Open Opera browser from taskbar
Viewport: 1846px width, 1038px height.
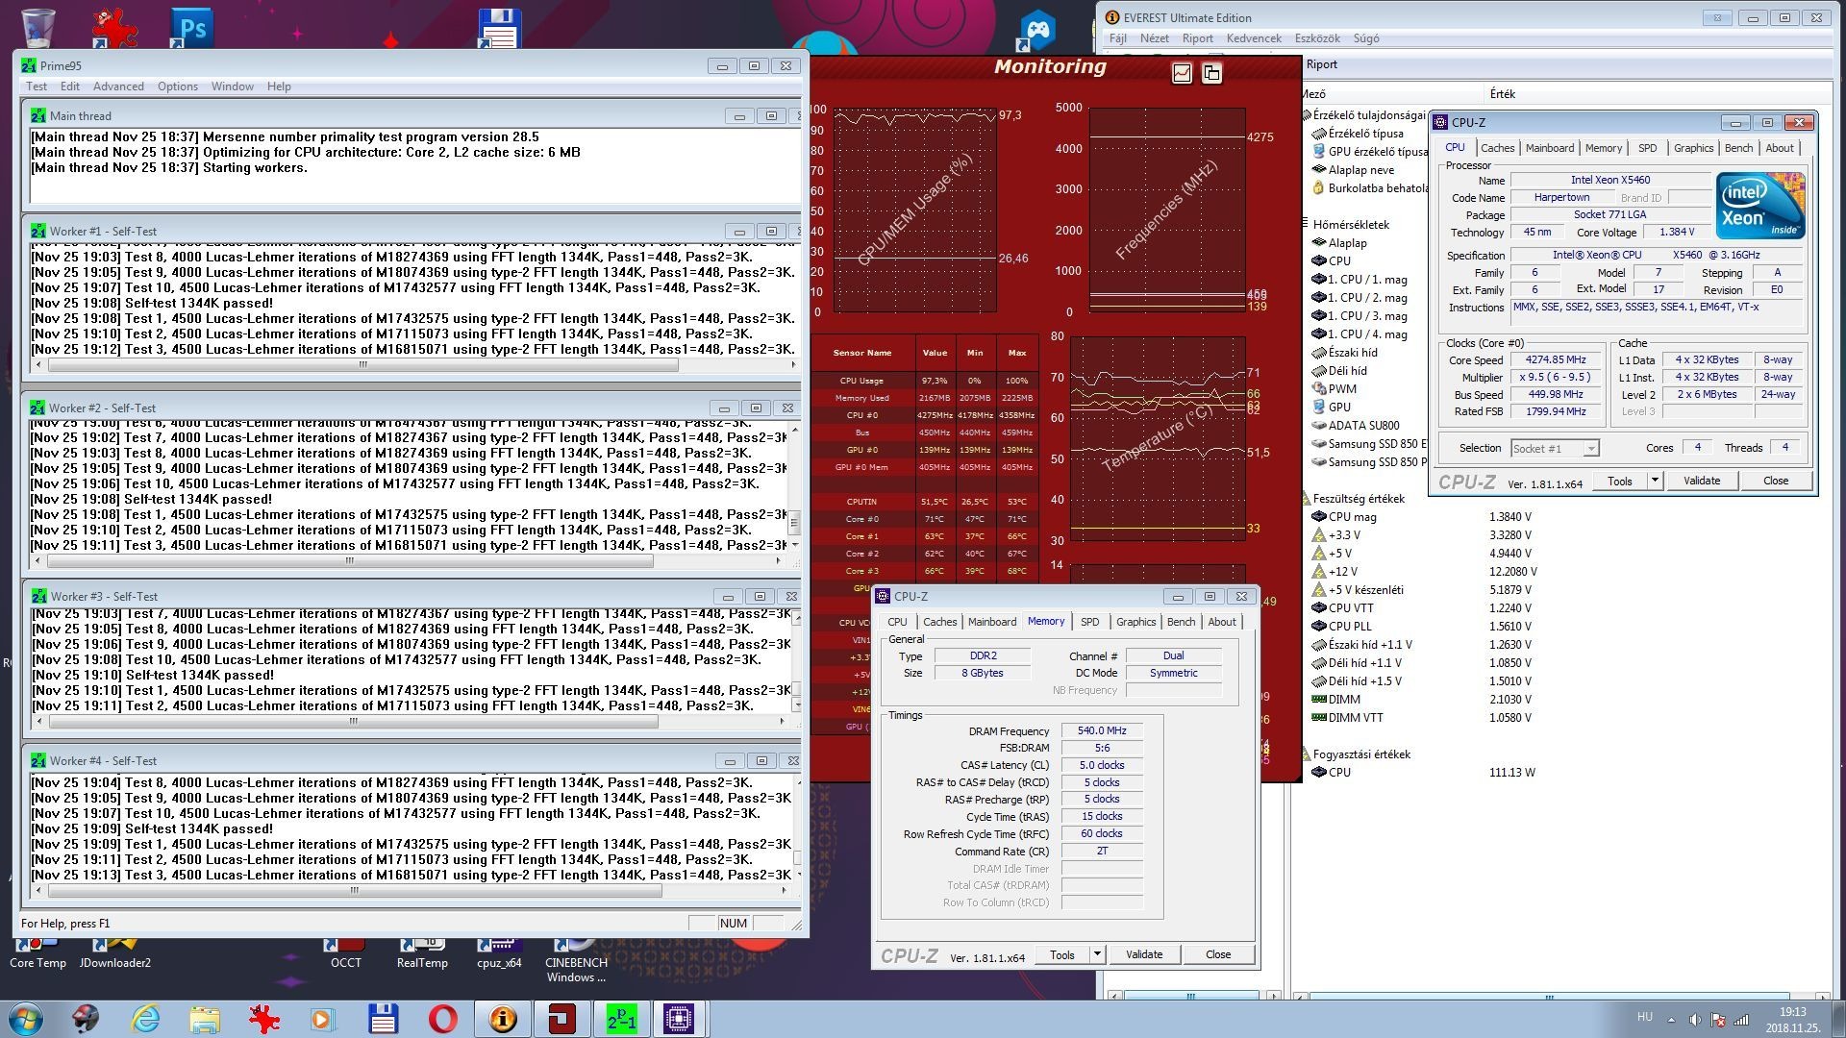(443, 1018)
